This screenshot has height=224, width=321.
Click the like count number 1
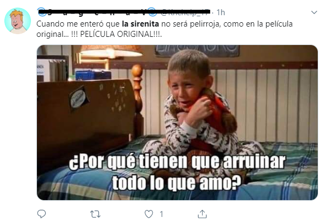(161, 214)
